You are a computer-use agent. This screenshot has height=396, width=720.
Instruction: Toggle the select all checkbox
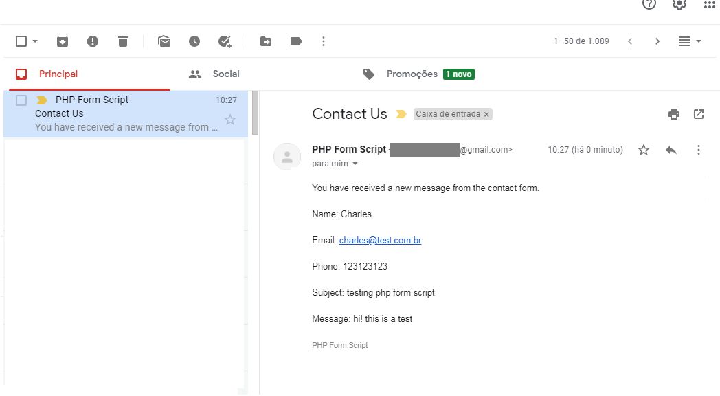click(x=21, y=41)
